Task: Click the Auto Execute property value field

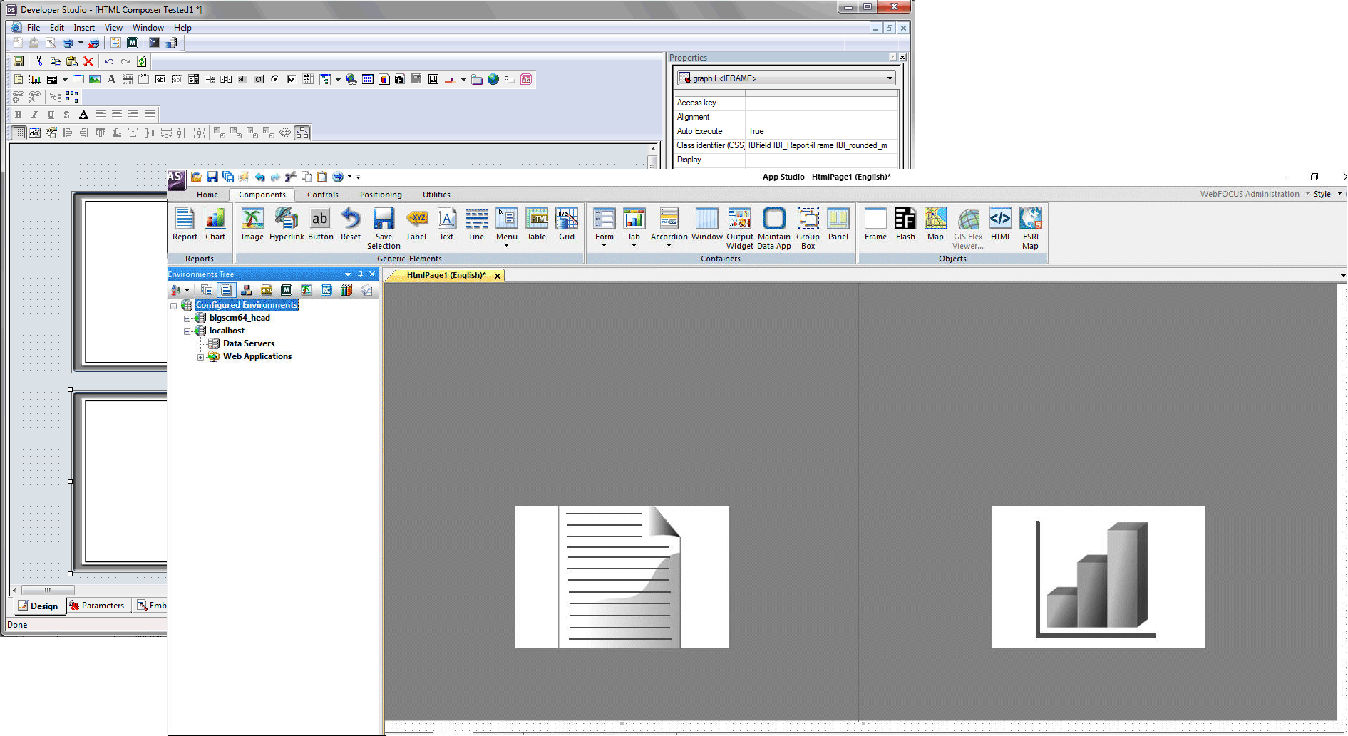Action: [x=820, y=131]
